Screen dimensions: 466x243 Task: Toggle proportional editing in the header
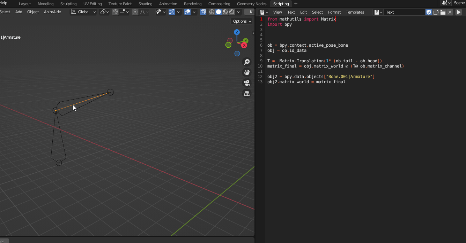tap(135, 11)
